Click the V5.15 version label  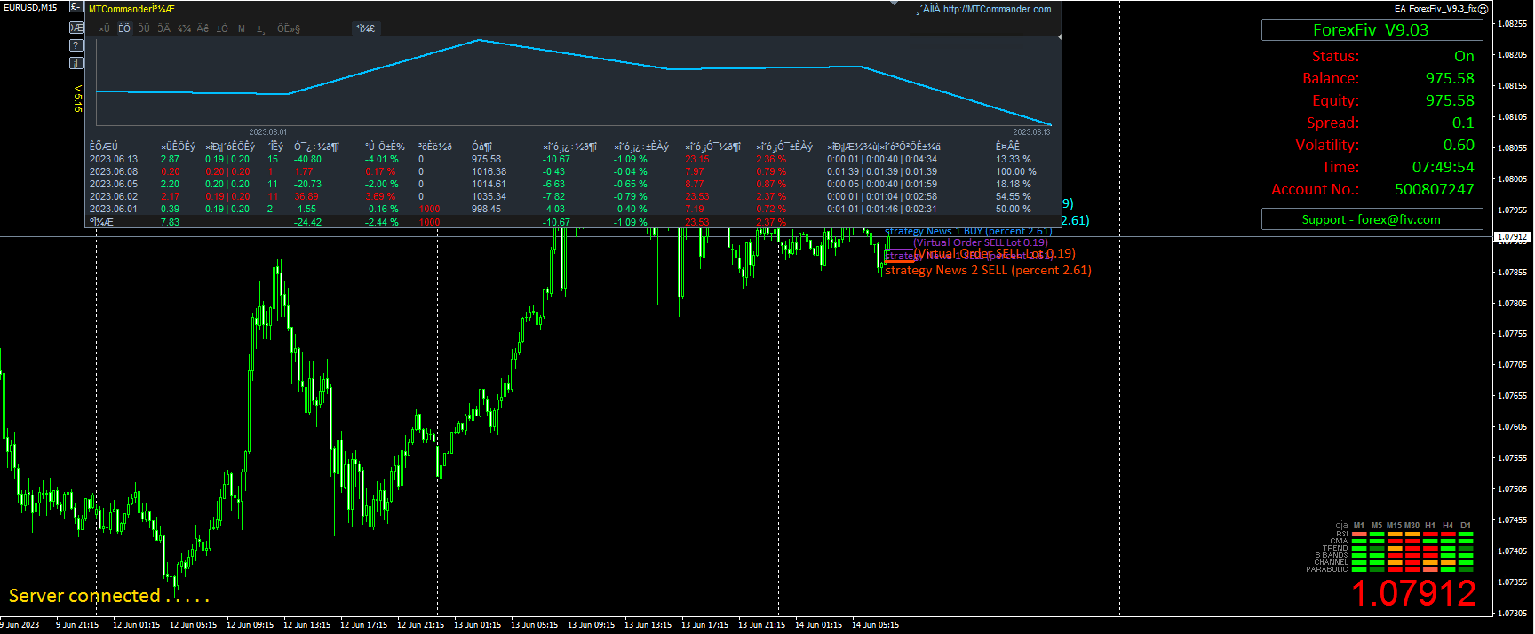click(x=78, y=99)
